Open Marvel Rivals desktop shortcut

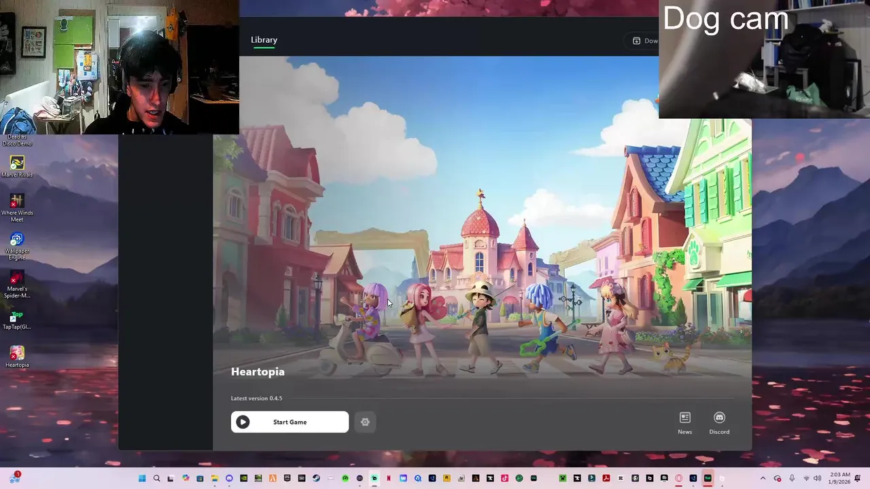(x=17, y=166)
